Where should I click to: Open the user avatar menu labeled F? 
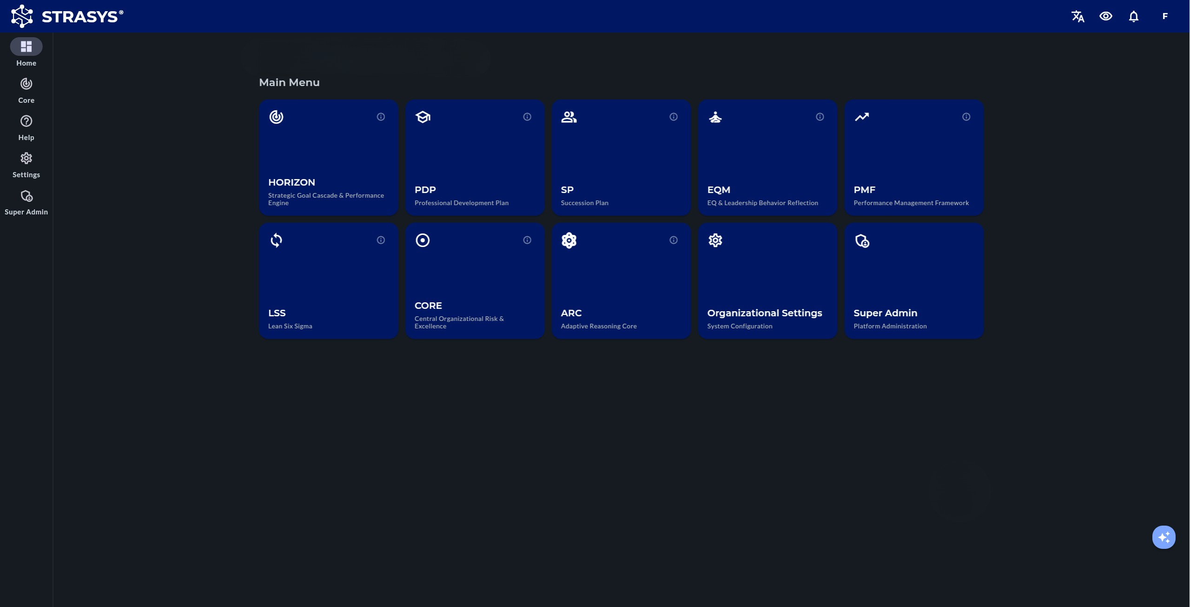[x=1165, y=16]
